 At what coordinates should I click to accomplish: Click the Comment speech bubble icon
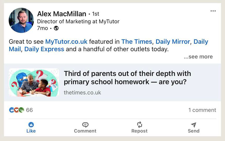click(85, 125)
